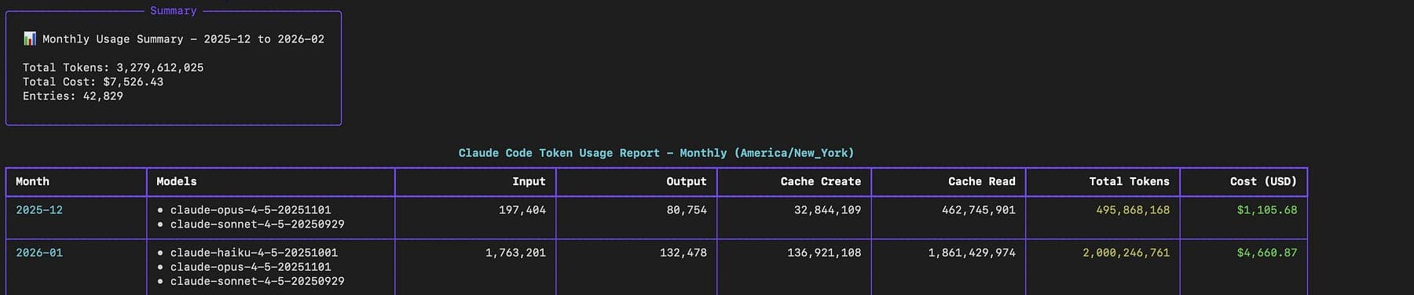This screenshot has height=295, width=1414.
Task: Click the cache read value 1,861,429,974
Action: coord(972,253)
